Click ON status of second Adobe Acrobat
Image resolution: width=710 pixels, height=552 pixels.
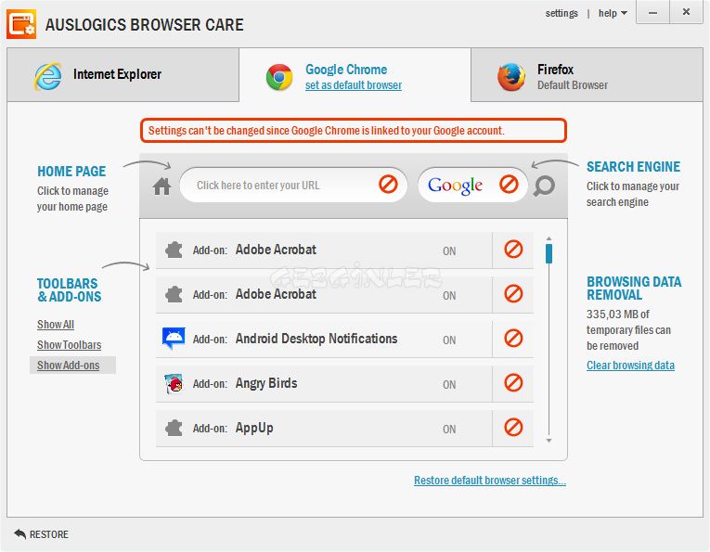click(x=449, y=295)
